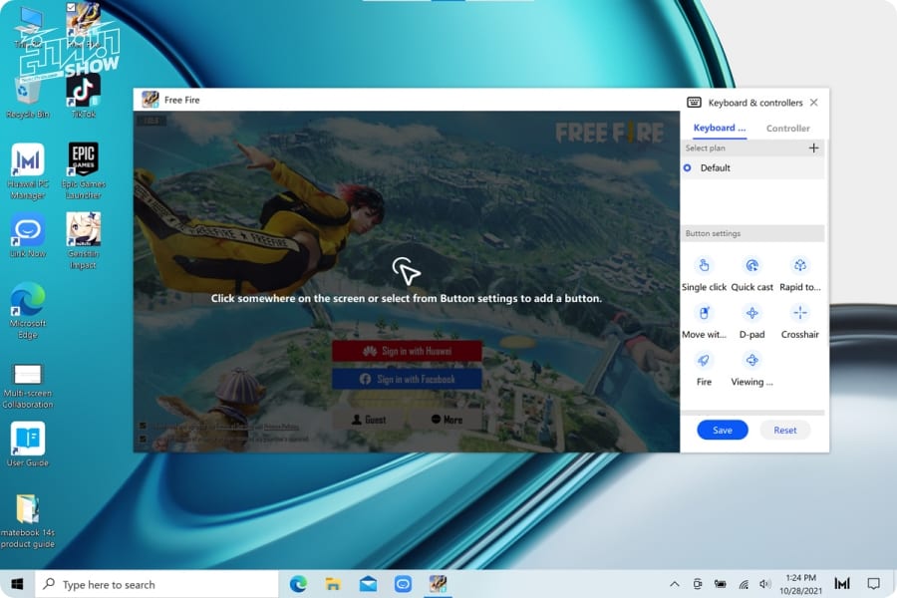Choose the Fire button setting
The image size is (897, 598).
704,369
